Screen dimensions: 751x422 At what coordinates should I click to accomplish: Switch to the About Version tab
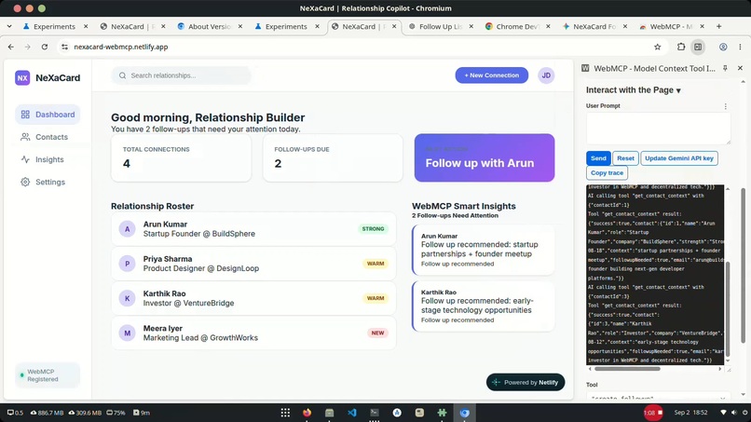pos(210,26)
